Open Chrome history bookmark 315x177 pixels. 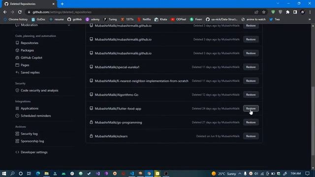coord(16,20)
